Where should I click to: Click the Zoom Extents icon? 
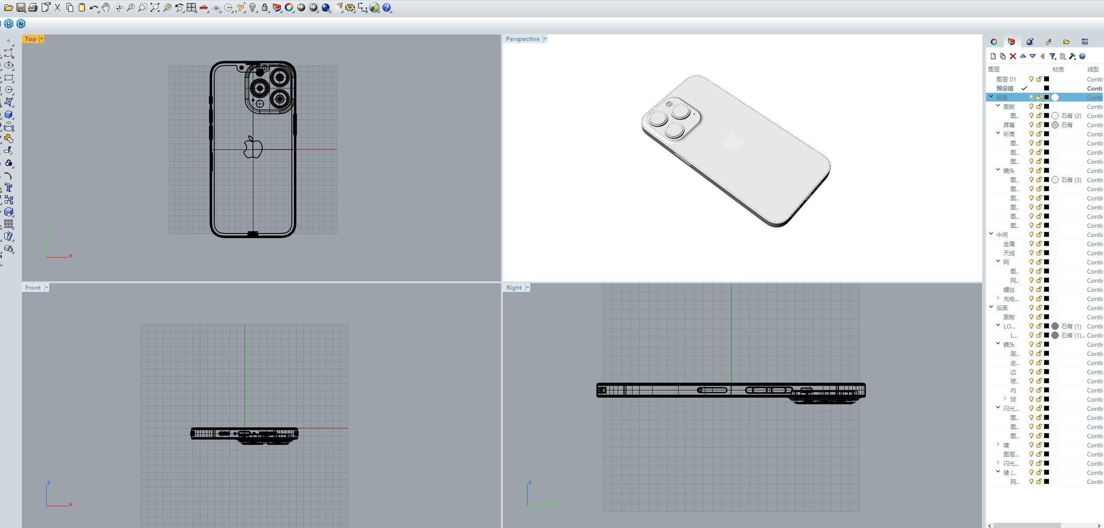(155, 8)
